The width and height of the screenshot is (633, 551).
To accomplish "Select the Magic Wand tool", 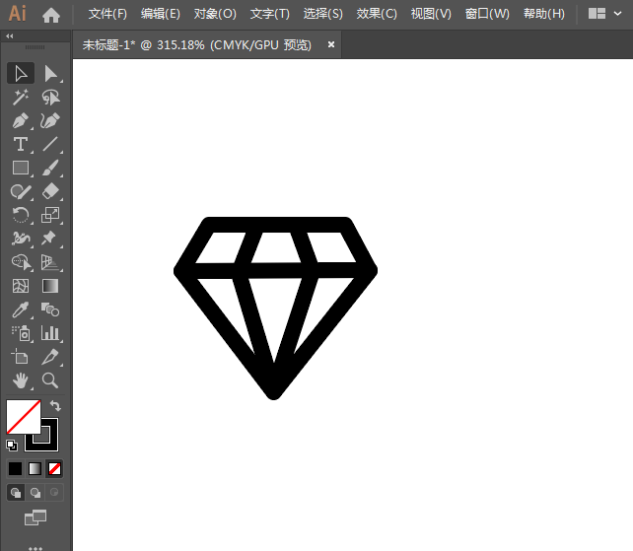I will 20,97.
